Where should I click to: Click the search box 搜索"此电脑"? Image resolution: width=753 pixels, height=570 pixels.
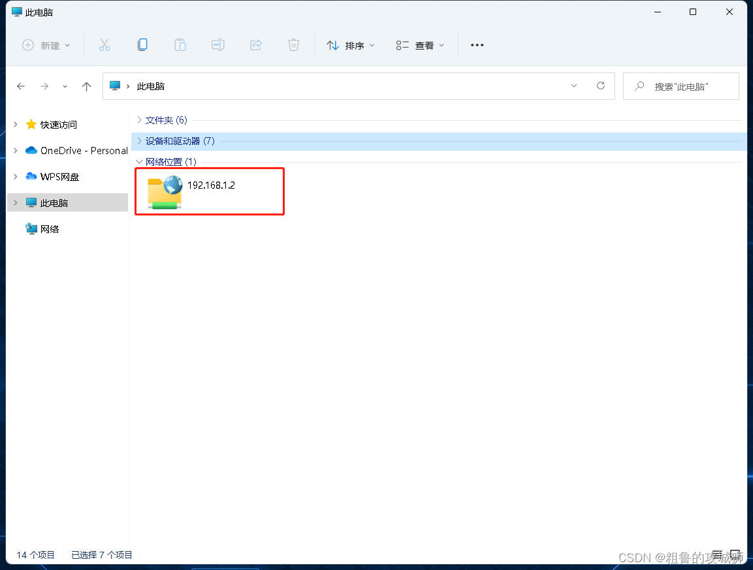point(681,86)
